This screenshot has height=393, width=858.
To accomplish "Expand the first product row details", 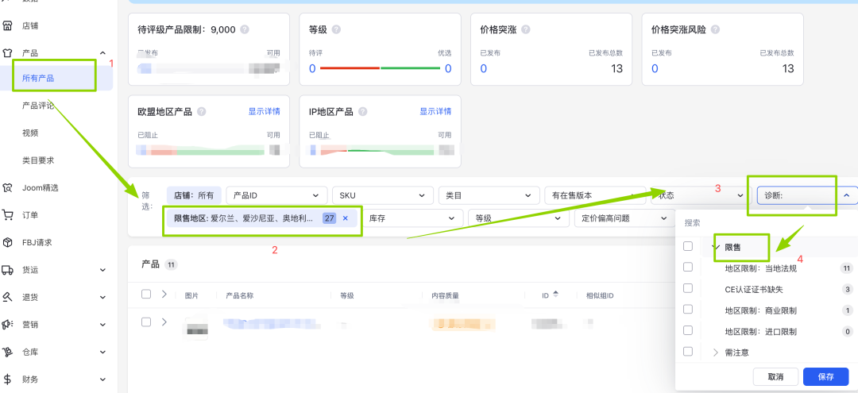I will tap(164, 322).
